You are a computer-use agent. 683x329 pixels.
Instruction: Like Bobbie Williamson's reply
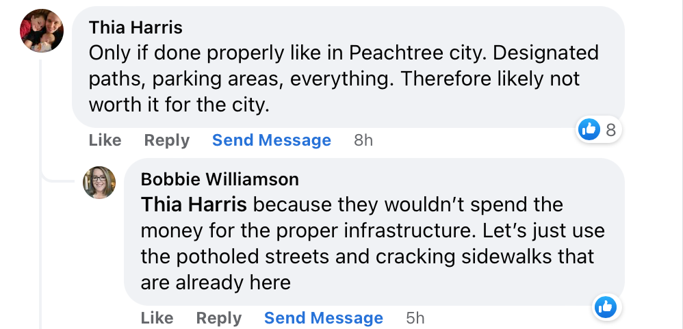(157, 318)
